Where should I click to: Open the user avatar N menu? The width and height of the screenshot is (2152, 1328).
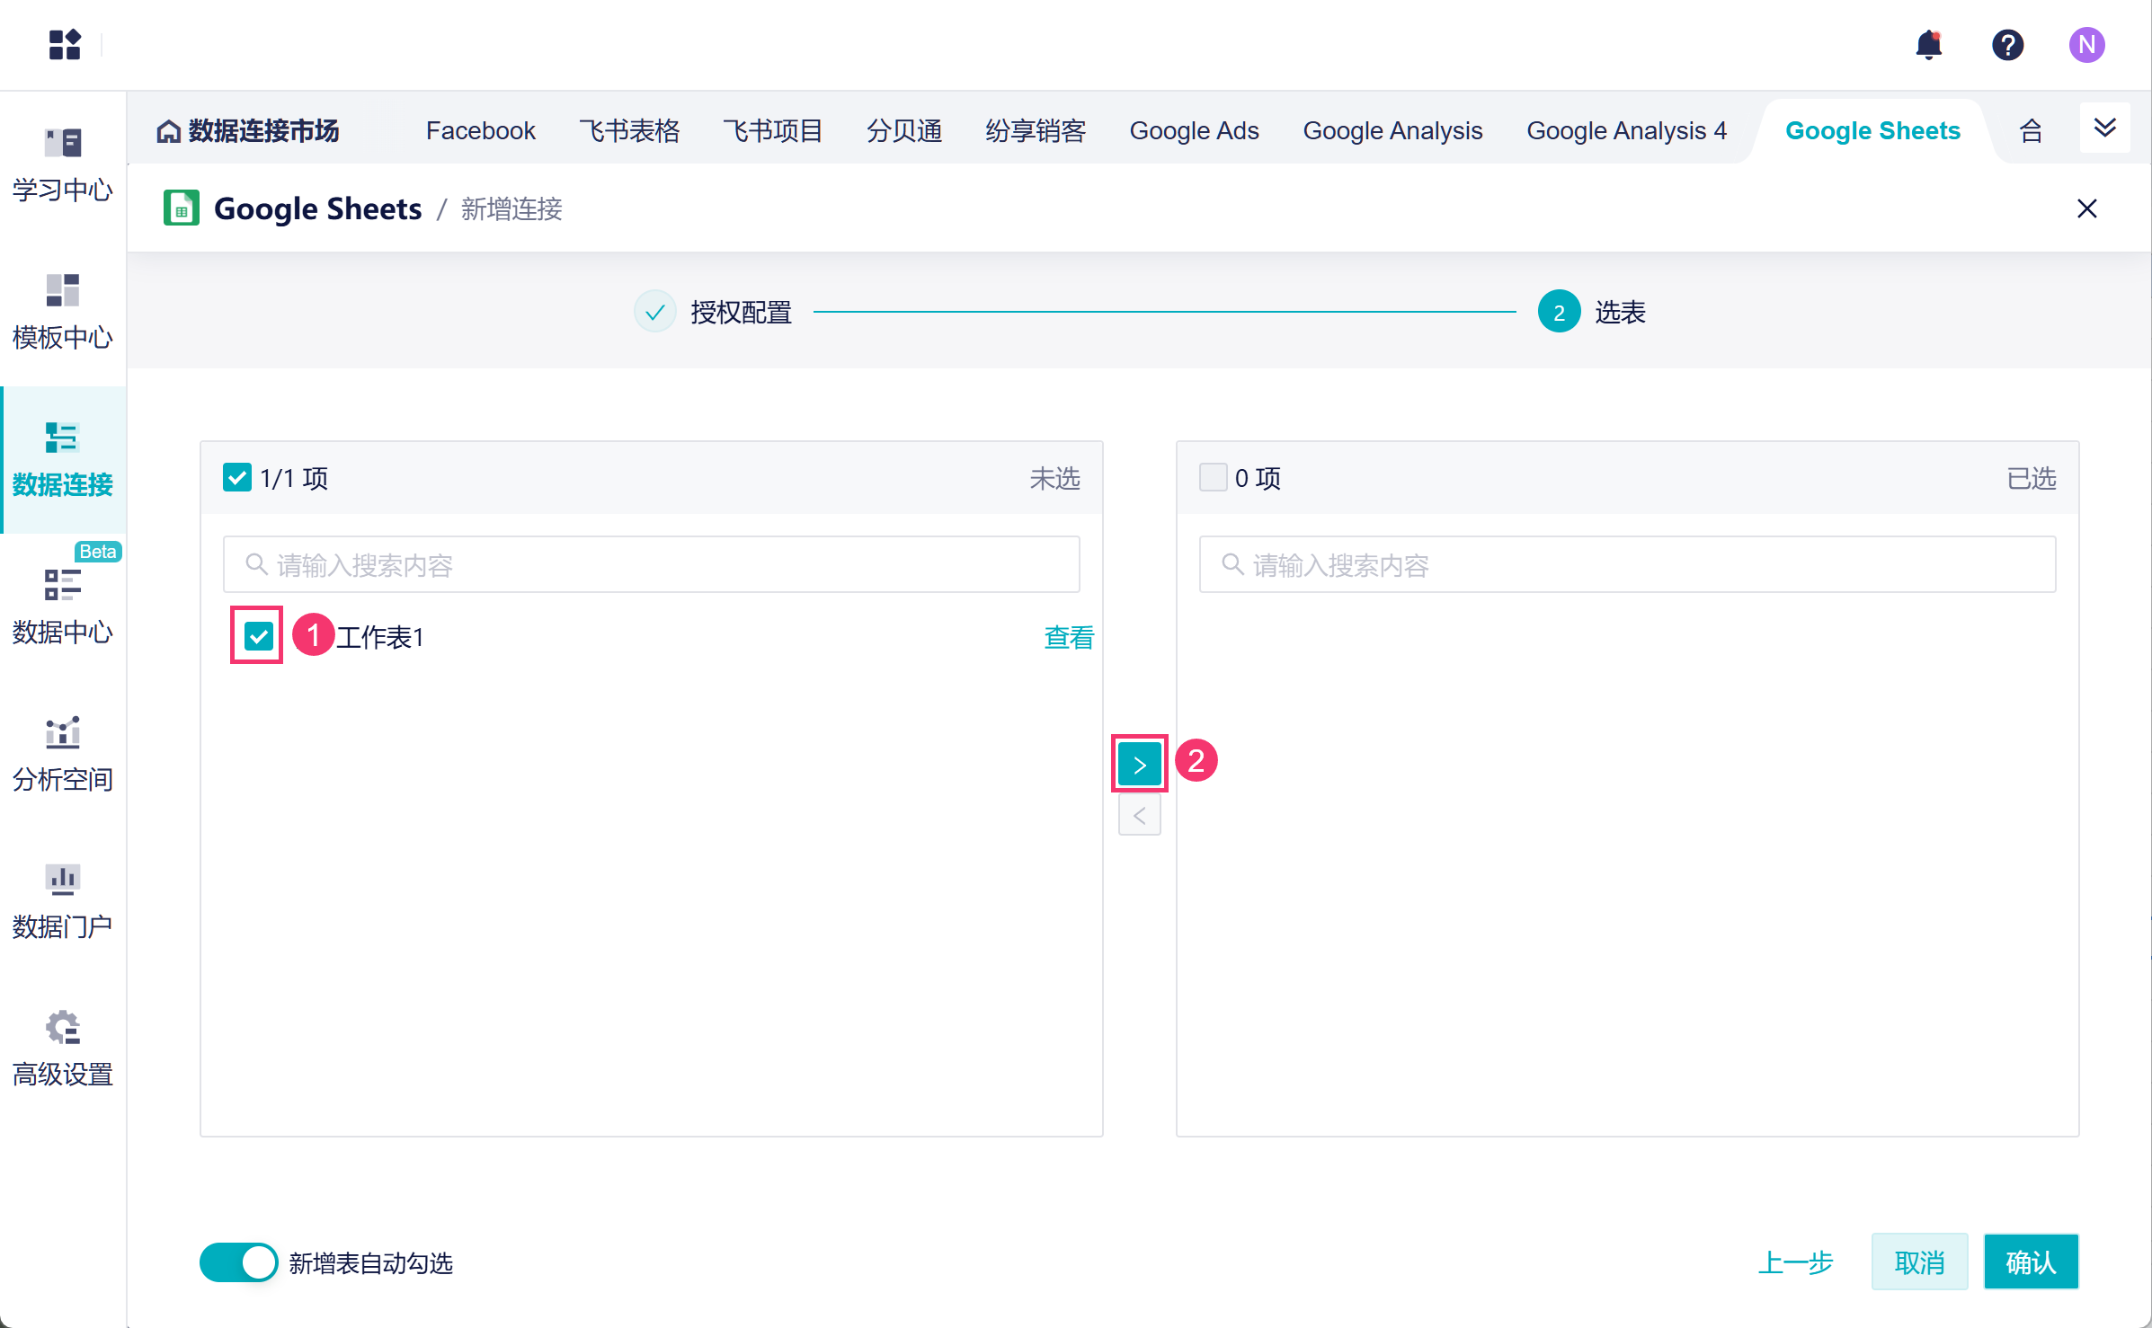[x=2086, y=44]
